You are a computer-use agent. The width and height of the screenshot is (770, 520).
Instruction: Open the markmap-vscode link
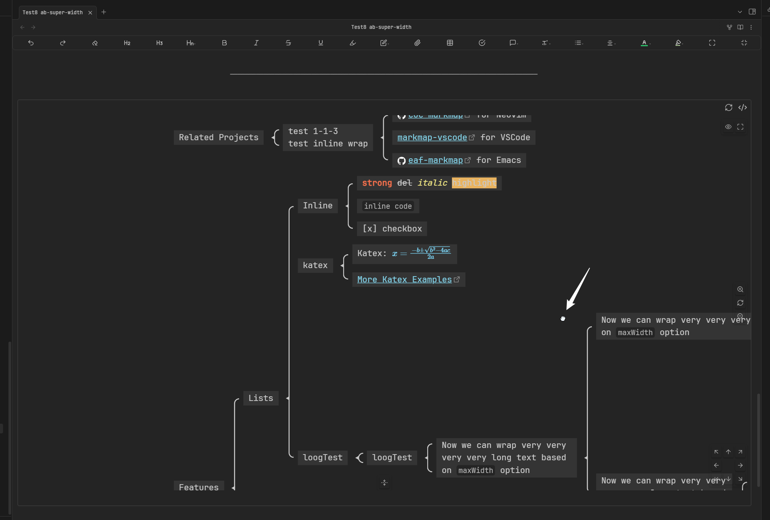[x=432, y=138]
